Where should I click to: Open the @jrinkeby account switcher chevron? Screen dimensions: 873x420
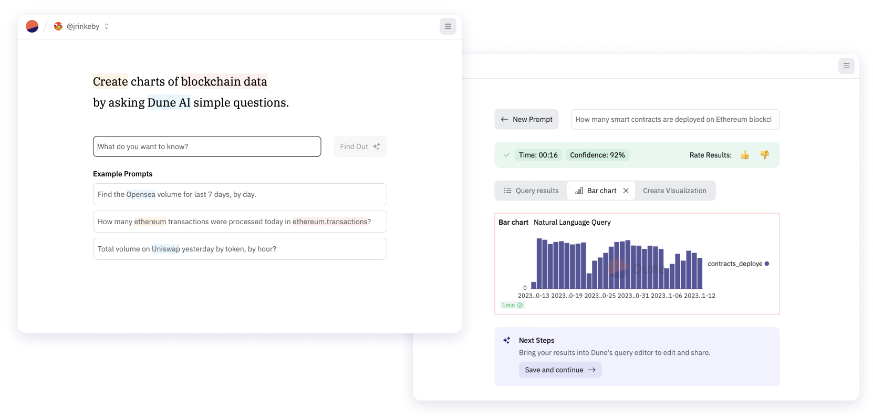pos(107,26)
